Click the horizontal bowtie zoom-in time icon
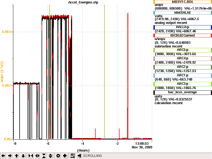This screenshot has height=159, width=212. pos(31,156)
